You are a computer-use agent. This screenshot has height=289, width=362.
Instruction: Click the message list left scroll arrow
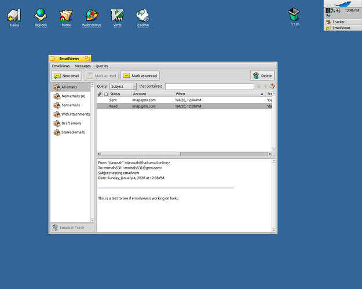[99, 154]
